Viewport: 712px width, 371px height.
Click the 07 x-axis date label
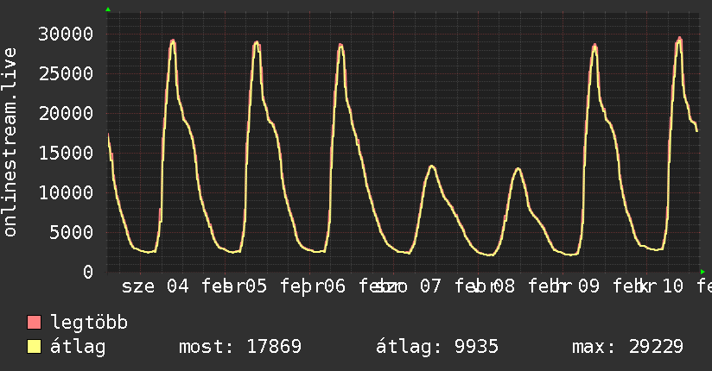click(x=430, y=286)
